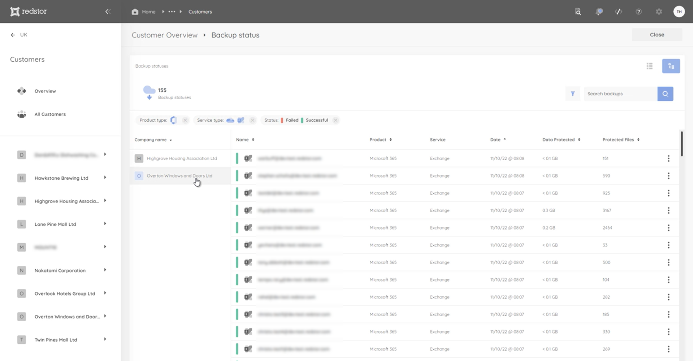Image resolution: width=694 pixels, height=361 pixels.
Task: Go to Customer Overview breadcrumb
Action: pyautogui.click(x=164, y=35)
